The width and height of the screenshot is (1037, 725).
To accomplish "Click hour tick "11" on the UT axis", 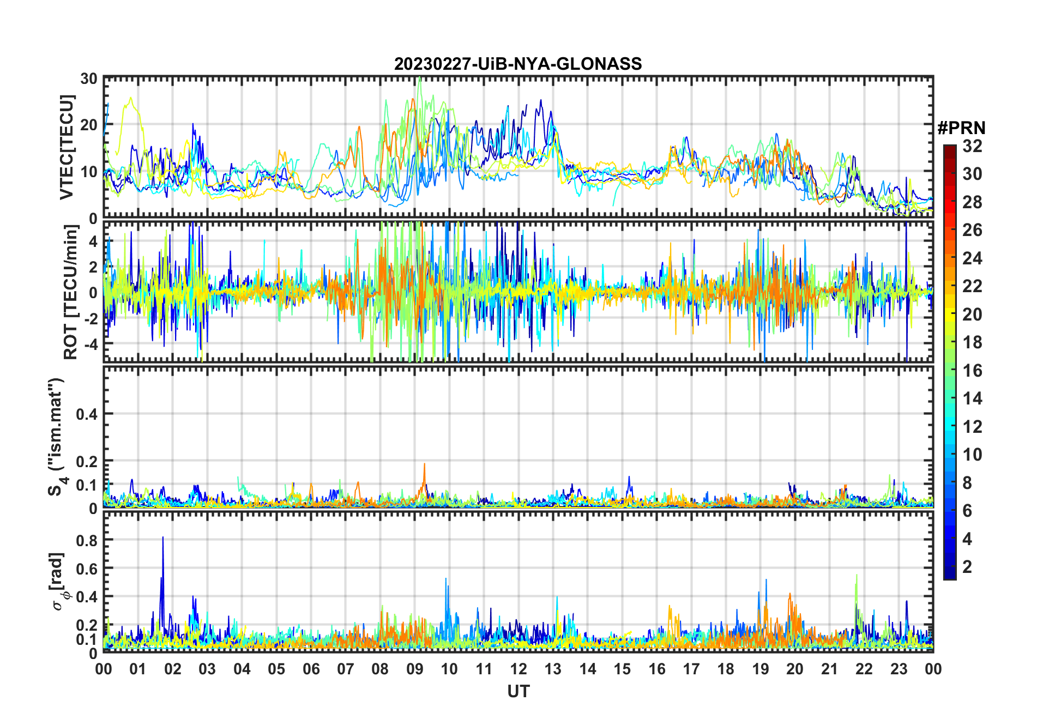I will pos(484,669).
